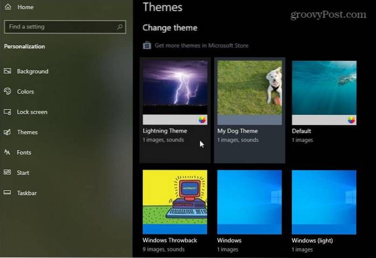
Task: Select the Lock screen icon
Action: tap(8, 112)
